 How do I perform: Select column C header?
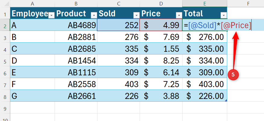click(119, 4)
